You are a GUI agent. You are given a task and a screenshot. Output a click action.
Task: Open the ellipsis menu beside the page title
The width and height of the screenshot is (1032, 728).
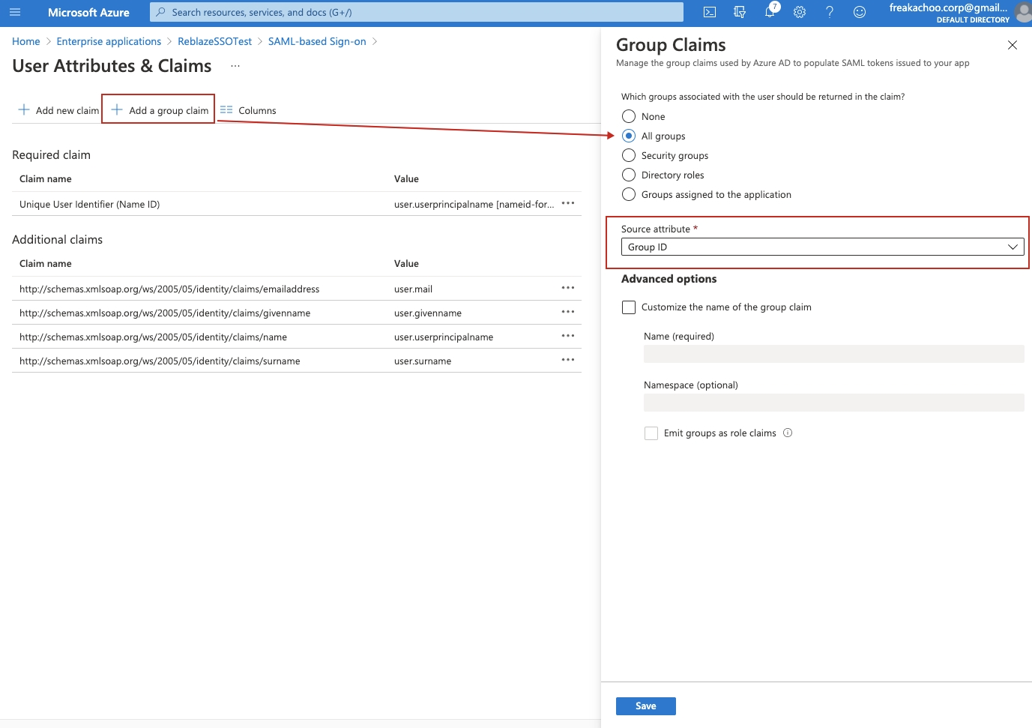click(235, 66)
